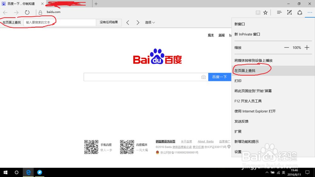Click the battery tray icon

(272, 172)
